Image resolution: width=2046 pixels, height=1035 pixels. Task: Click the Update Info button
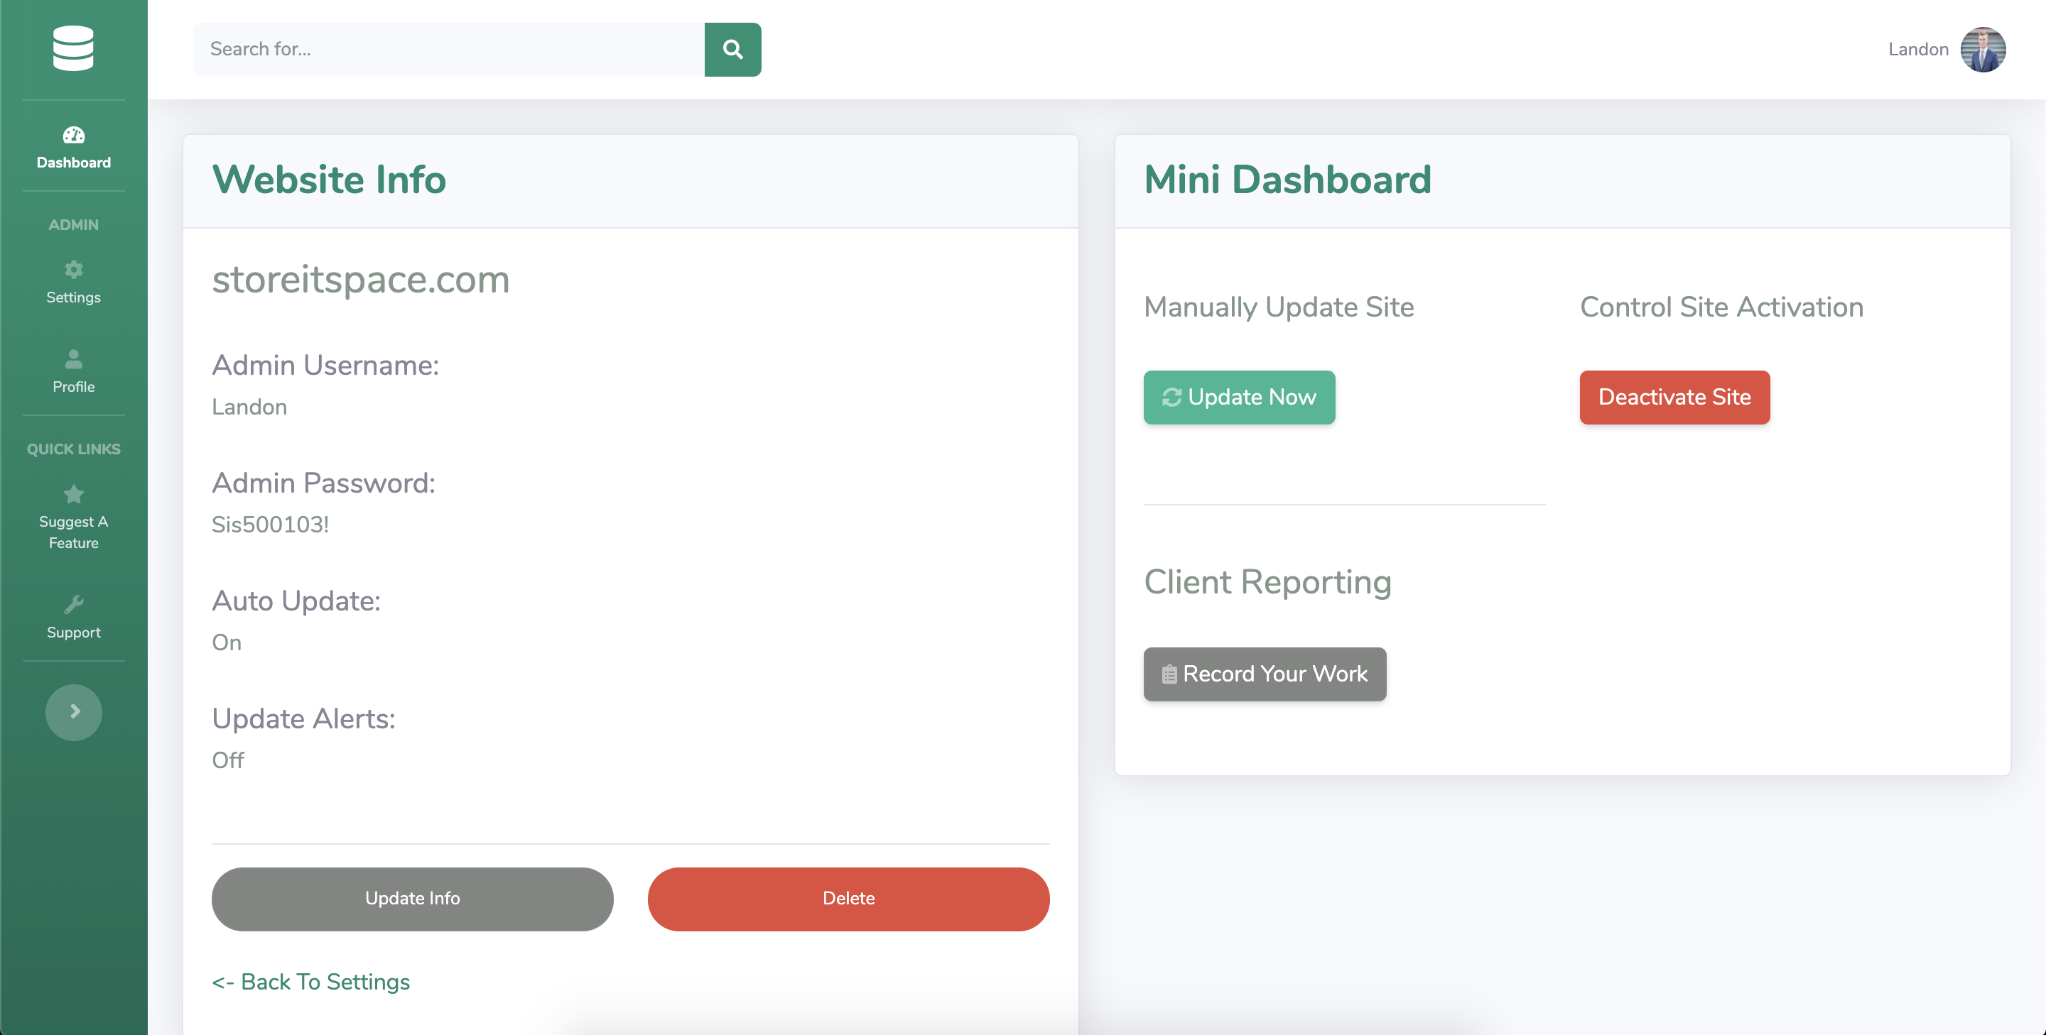[x=412, y=899]
